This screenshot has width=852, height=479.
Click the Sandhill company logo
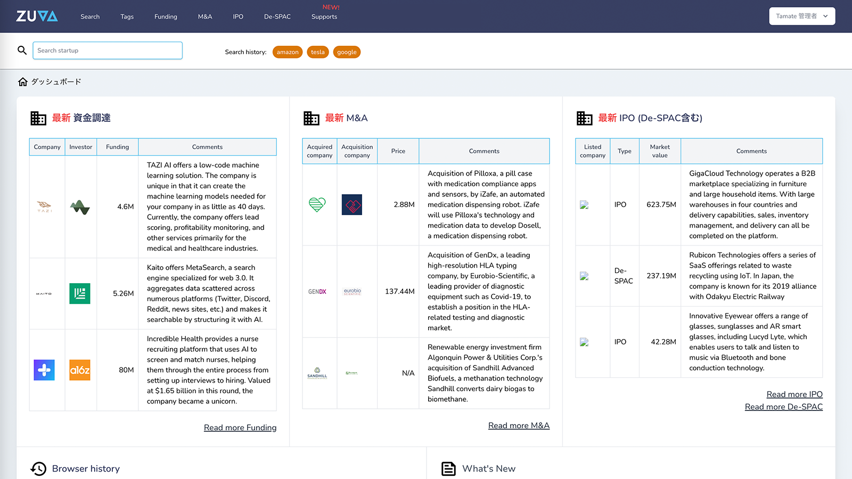click(317, 373)
